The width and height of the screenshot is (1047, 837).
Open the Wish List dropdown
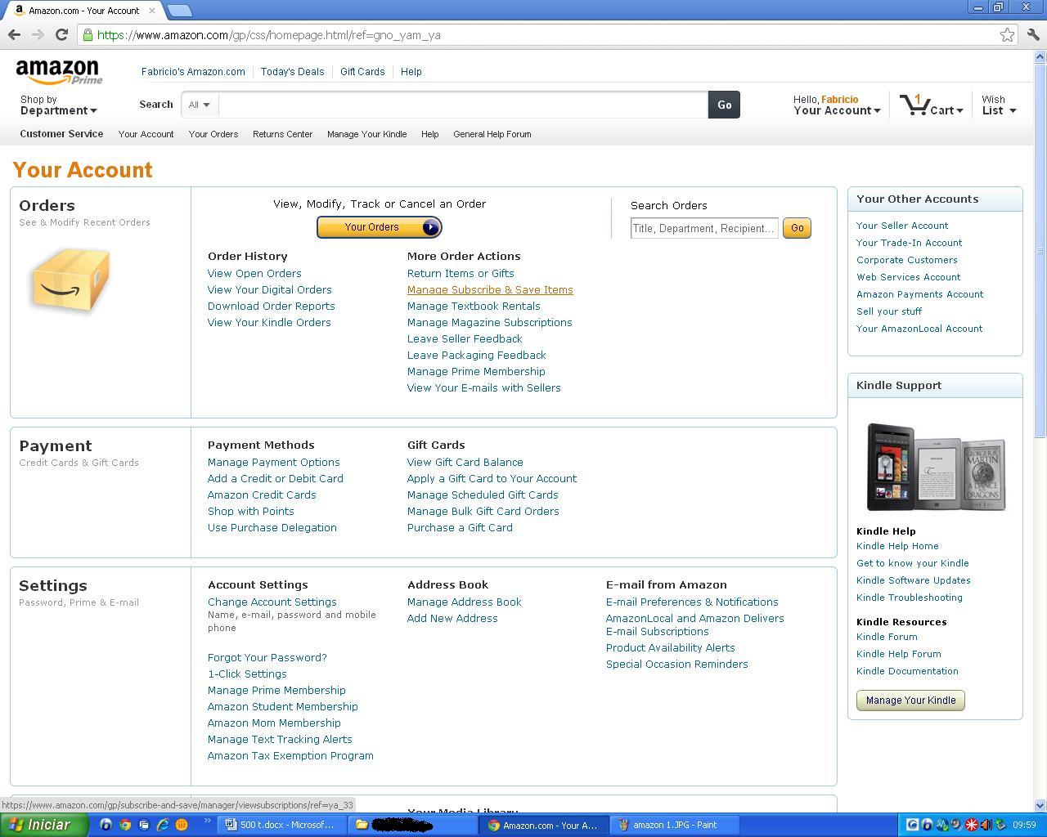tap(999, 105)
